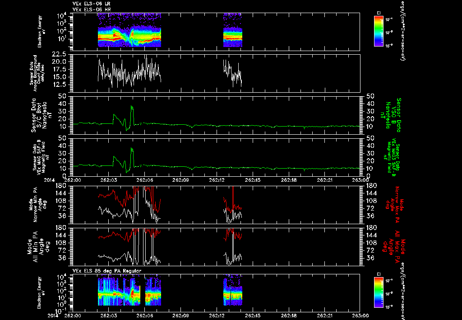This screenshot has height=320, width=462.
Task: Select the top panel 'Electron Energy eV' axis label
Action: pos(42,32)
